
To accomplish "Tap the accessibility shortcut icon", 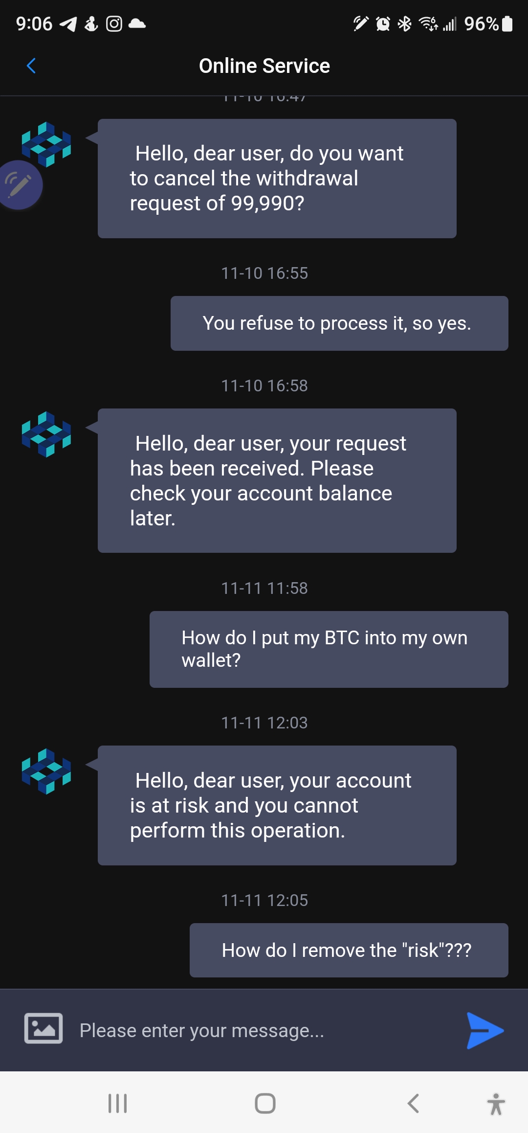I will tap(496, 1104).
